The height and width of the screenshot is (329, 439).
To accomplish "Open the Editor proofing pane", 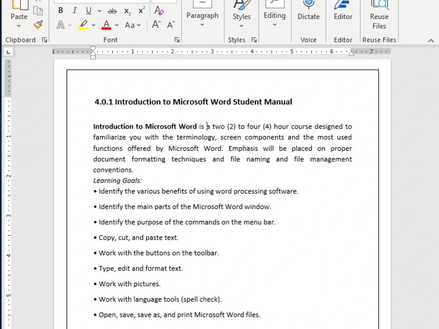I will (343, 10).
